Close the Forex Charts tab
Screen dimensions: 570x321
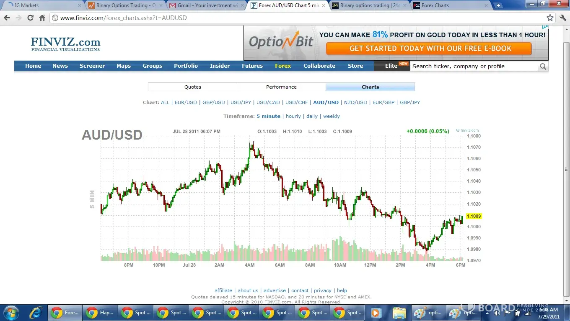(486, 5)
